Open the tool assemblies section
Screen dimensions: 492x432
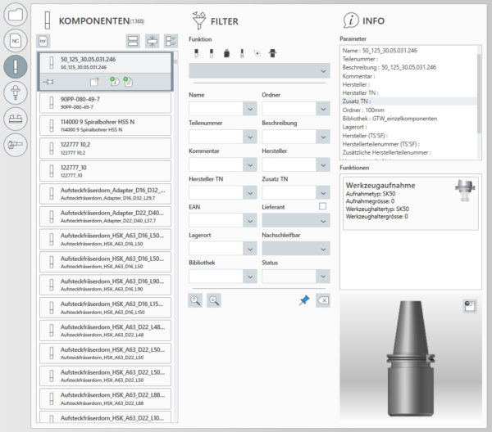click(16, 92)
